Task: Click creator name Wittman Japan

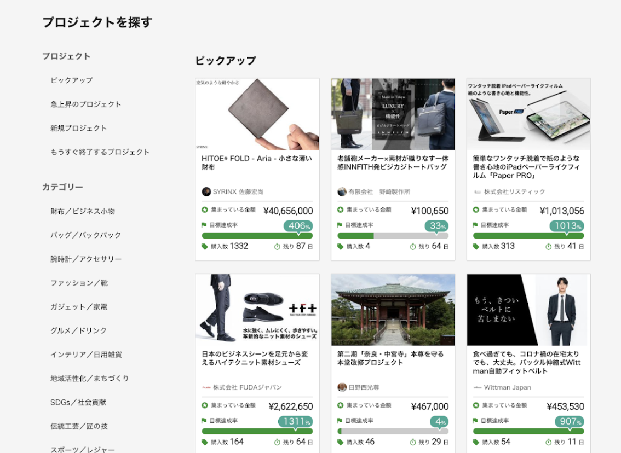Action: (x=507, y=387)
